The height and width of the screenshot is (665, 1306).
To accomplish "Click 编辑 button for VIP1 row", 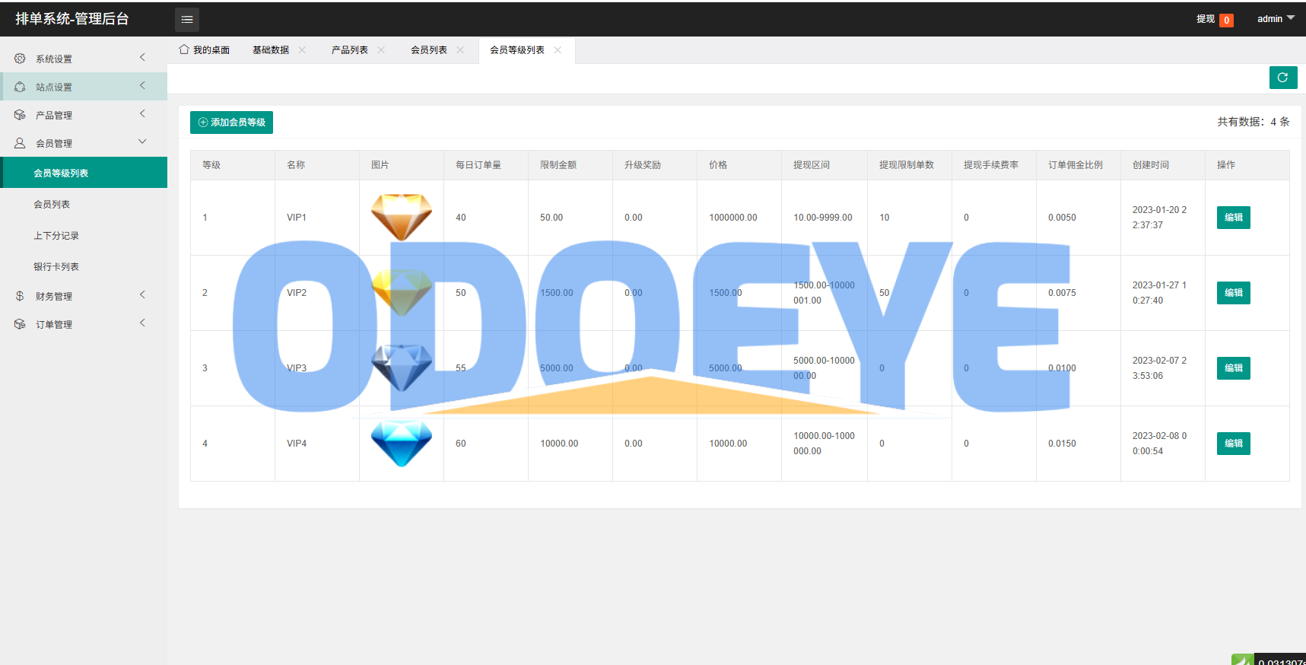I will [1233, 218].
